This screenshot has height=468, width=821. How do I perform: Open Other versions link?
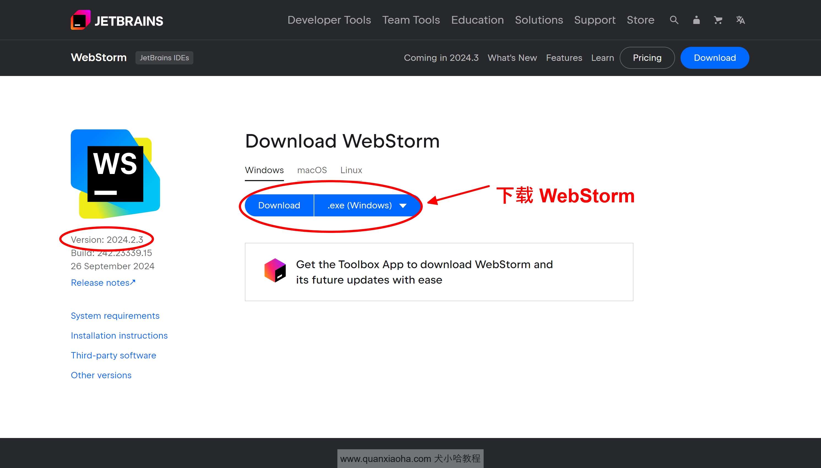(101, 375)
